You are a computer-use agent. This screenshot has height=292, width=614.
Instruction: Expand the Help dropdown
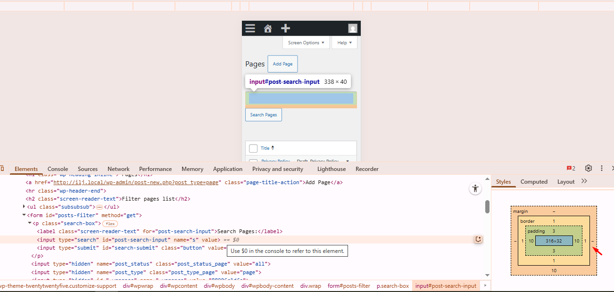[345, 42]
